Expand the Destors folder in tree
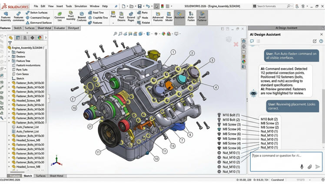 point(9,56)
